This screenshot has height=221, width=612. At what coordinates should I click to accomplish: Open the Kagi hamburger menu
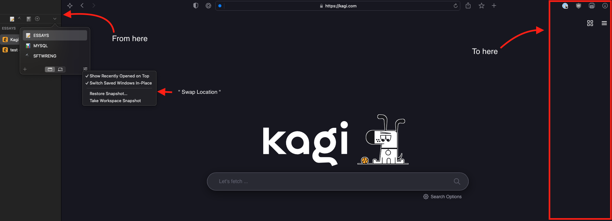coord(604,23)
